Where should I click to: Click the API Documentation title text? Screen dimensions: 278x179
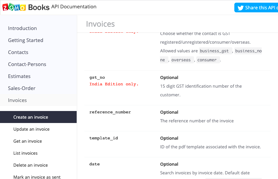74,7
